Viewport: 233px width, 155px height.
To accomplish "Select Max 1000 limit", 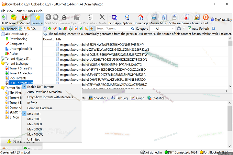I will click(52, 114).
